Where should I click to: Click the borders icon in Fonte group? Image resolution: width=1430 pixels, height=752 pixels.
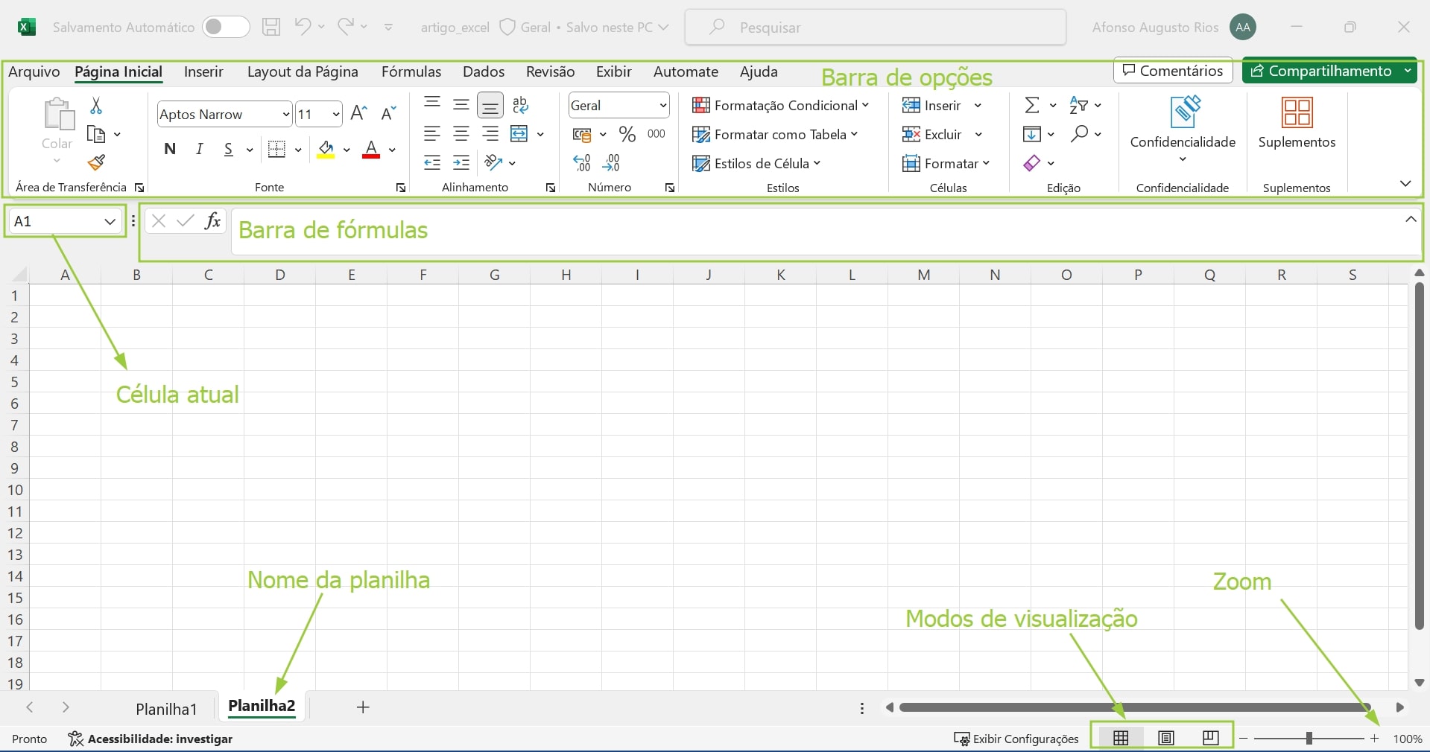[x=276, y=149]
